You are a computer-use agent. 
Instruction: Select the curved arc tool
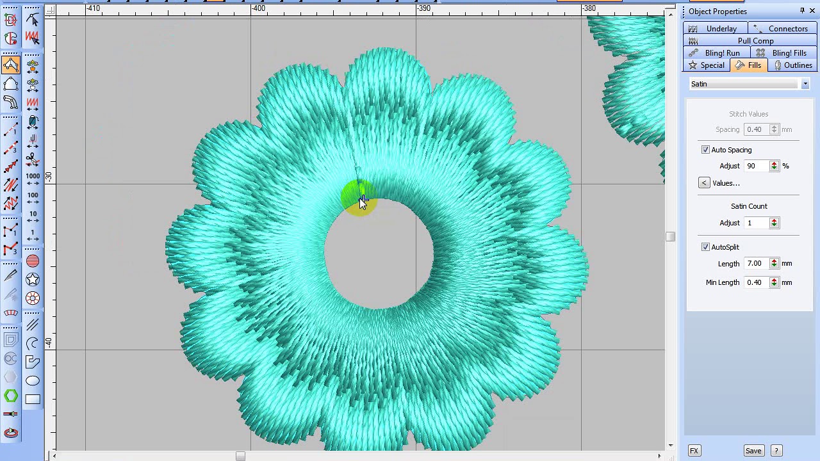[33, 343]
